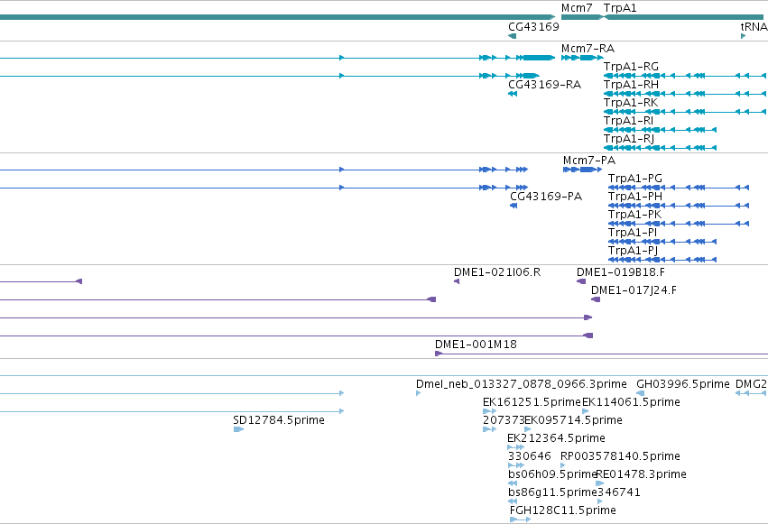The image size is (768, 524).
Task: Select the TrpA1-RJ transcript
Action: point(661,148)
